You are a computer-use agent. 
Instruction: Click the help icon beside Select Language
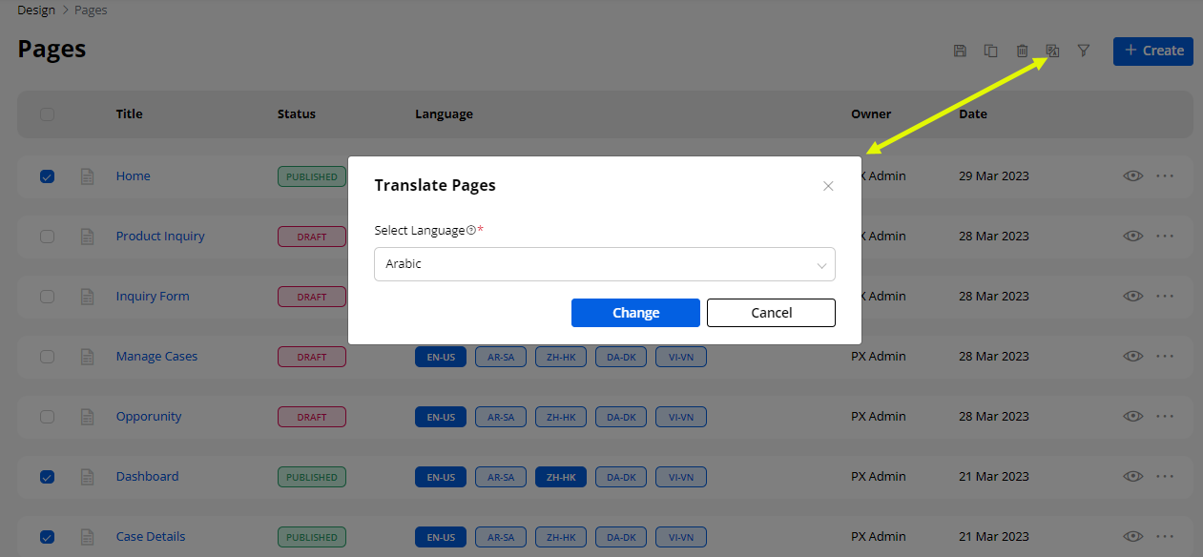click(471, 231)
